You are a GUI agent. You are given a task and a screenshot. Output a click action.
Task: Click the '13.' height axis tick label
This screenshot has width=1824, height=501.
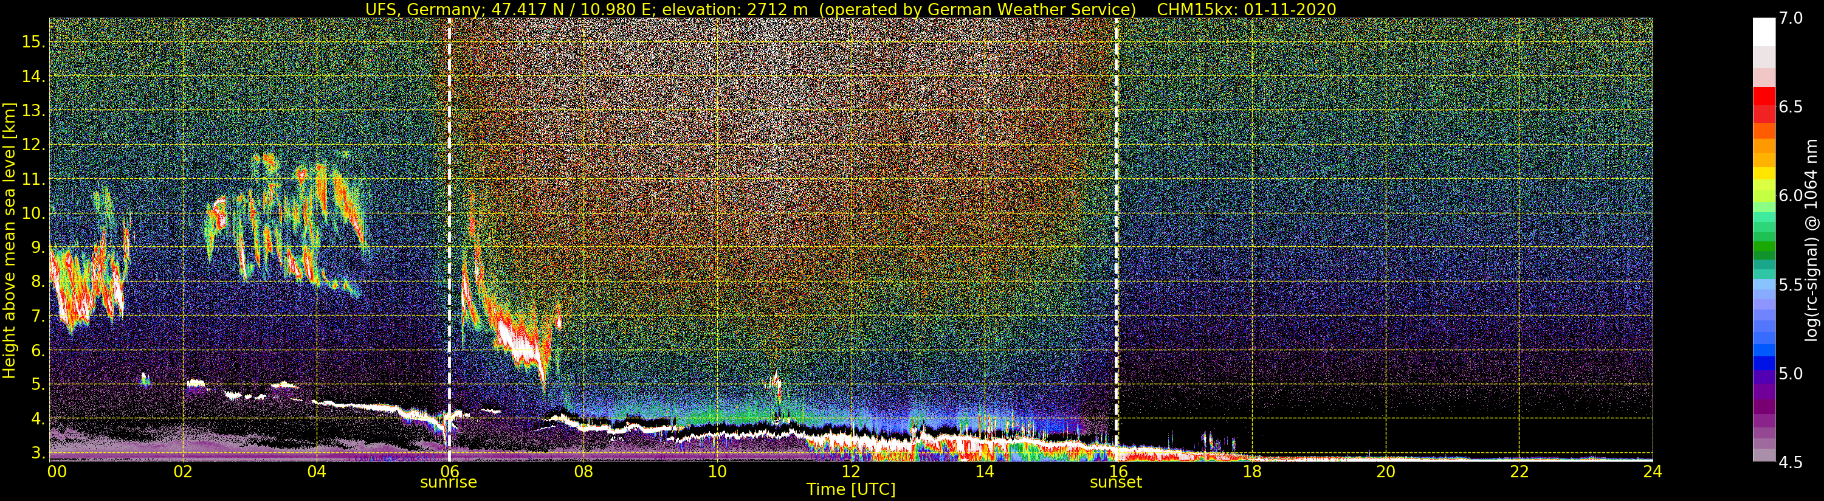(33, 111)
